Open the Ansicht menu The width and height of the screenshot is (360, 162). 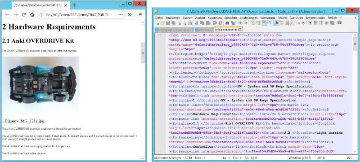pos(200,18)
